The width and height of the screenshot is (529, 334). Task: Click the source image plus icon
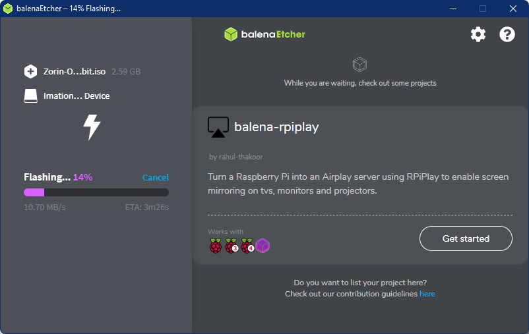(31, 71)
